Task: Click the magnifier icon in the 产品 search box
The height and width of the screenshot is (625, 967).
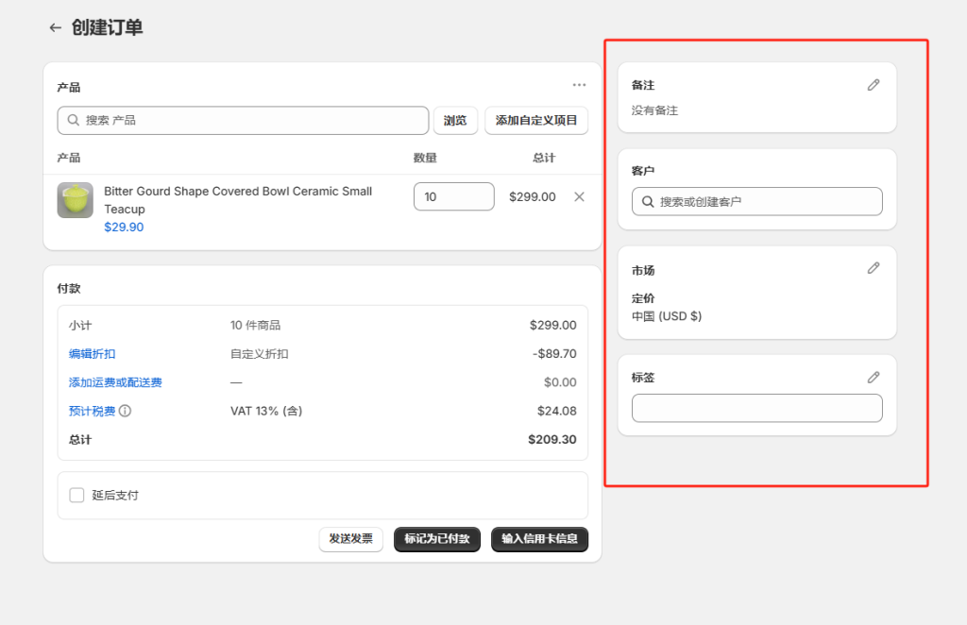Action: 73,120
